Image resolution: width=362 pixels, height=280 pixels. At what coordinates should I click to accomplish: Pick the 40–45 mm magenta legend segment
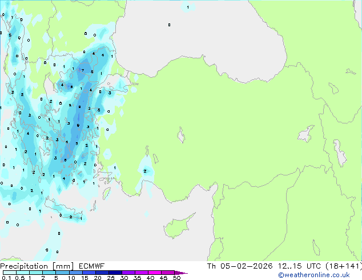pyautogui.click(x=155, y=273)
